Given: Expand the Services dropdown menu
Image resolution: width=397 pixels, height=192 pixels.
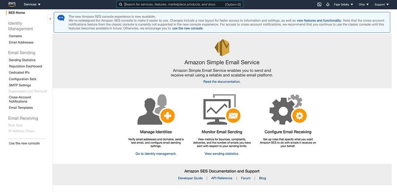Looking at the screenshot, I should coord(32,4).
